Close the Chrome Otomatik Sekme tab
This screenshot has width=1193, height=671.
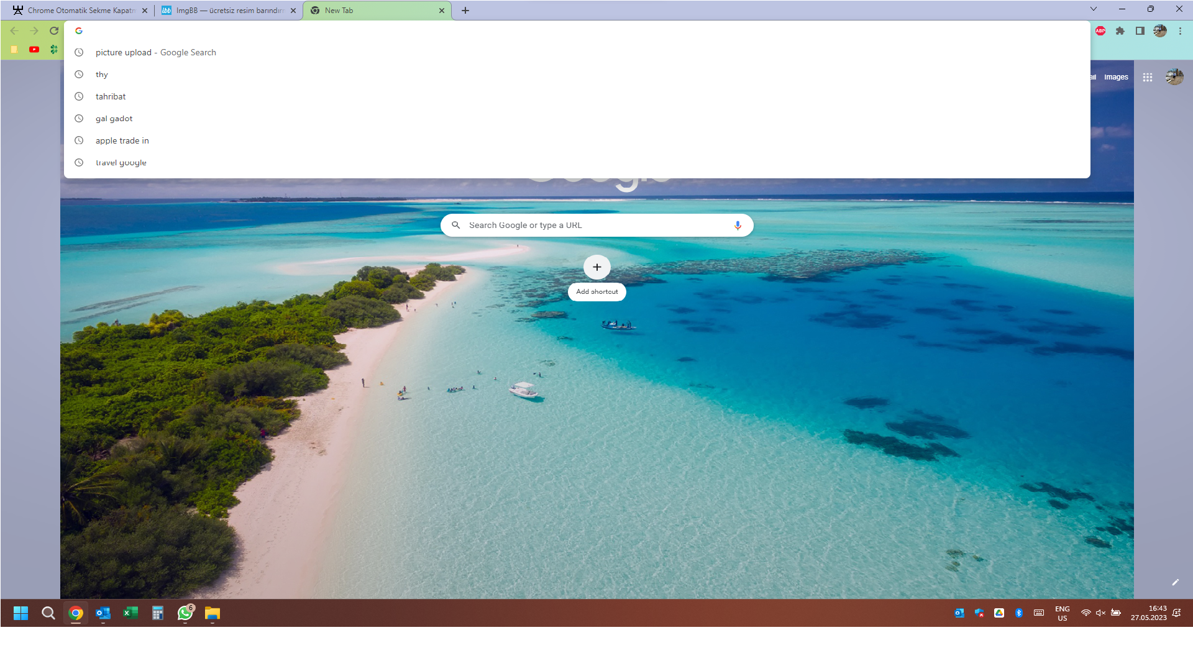tap(145, 11)
